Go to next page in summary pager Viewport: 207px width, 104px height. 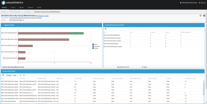(x=137, y=67)
